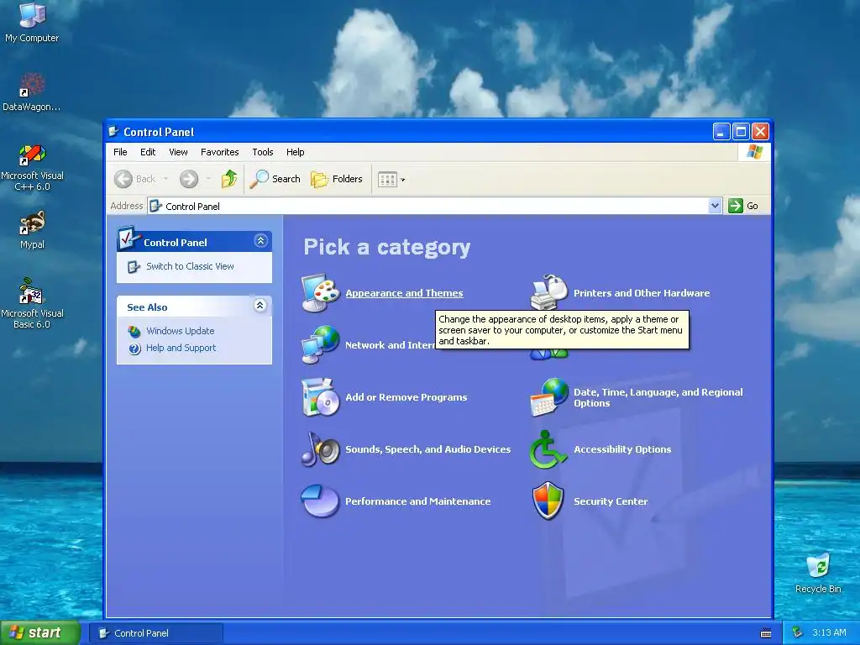Open Sounds, Speech, and Audio Devices link

click(x=427, y=449)
